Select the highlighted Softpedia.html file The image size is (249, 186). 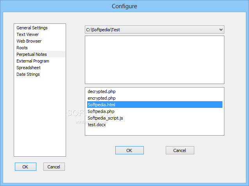[155, 105]
